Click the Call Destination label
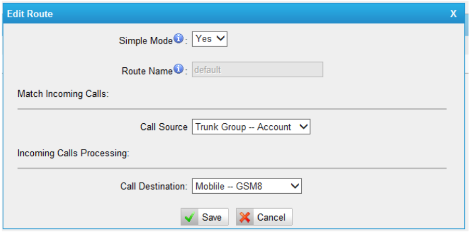Screen dimensions: 469x232 (x=154, y=186)
